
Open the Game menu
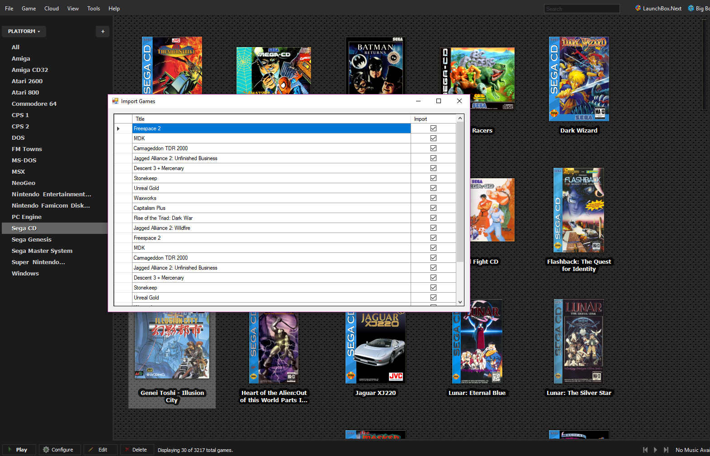(x=28, y=8)
